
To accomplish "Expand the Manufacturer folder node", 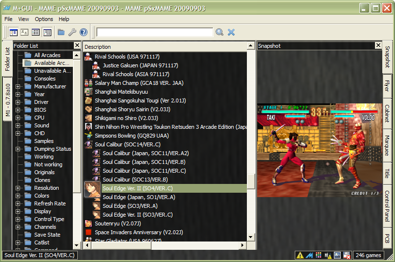I will click(18, 86).
